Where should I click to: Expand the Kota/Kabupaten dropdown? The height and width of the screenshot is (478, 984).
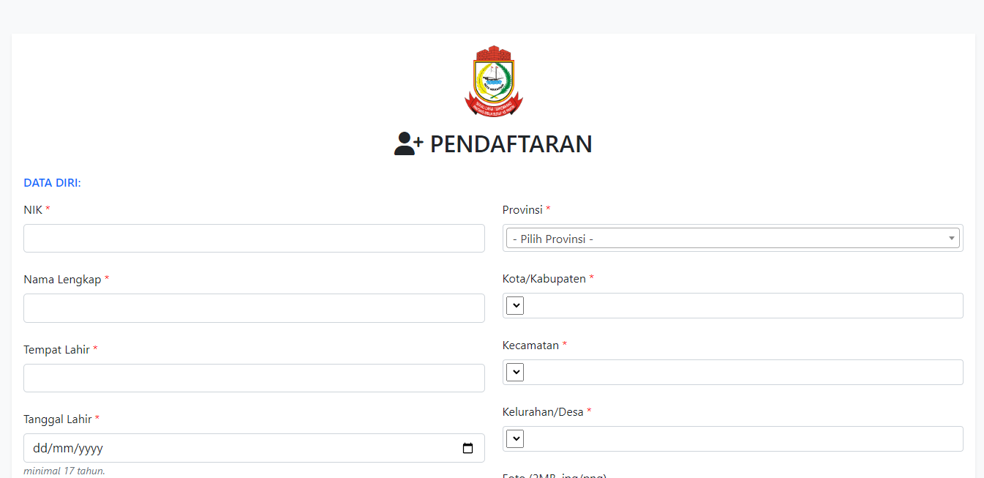pos(515,306)
